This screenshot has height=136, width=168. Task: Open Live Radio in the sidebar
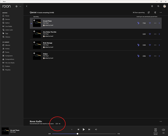(x=7, y=26)
